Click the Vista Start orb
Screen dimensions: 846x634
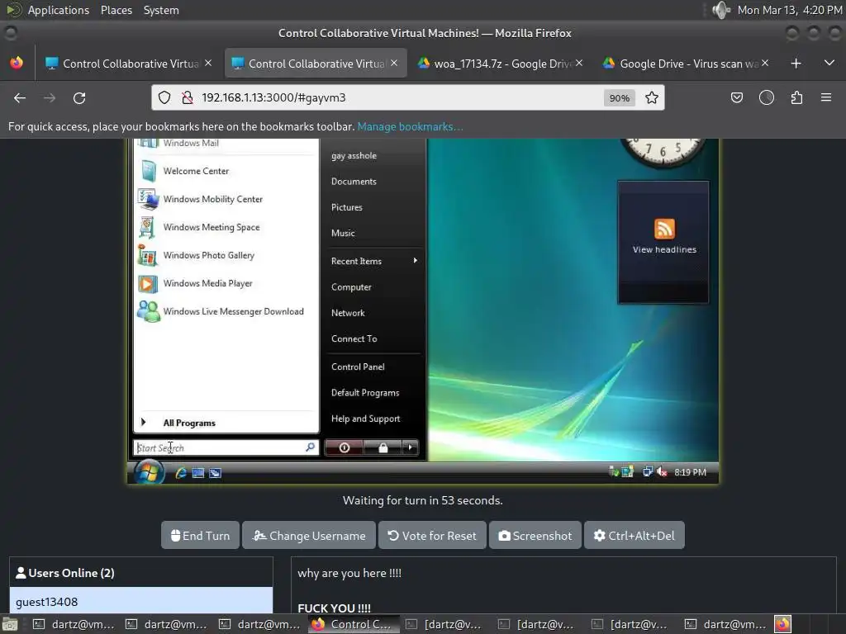coord(149,472)
